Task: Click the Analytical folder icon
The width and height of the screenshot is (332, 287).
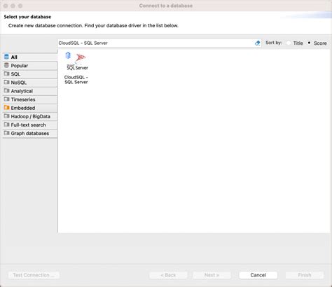Action: tap(6, 91)
